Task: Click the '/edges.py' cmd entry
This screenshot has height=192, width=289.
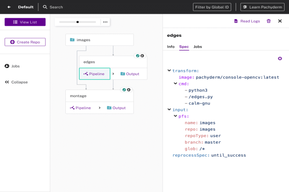Action: point(201,97)
